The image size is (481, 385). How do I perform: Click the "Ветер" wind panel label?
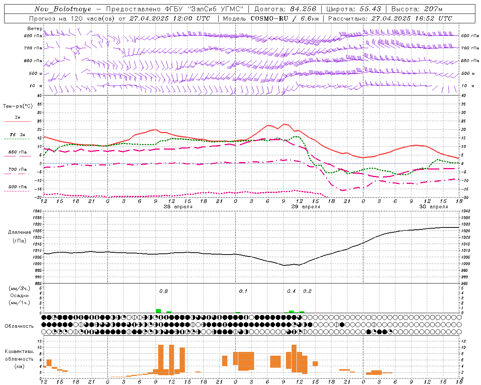click(35, 29)
